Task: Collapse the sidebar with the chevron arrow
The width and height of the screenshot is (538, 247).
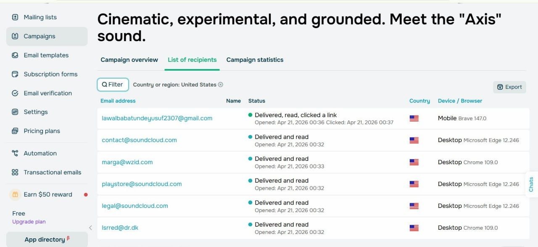Action: [90, 228]
